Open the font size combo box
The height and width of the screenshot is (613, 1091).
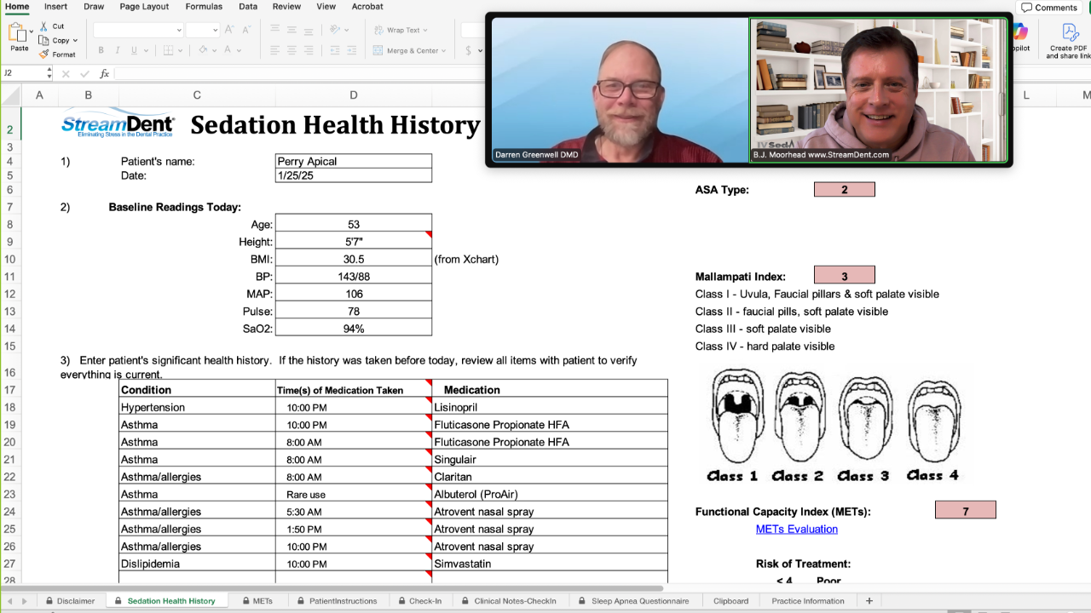(x=203, y=30)
